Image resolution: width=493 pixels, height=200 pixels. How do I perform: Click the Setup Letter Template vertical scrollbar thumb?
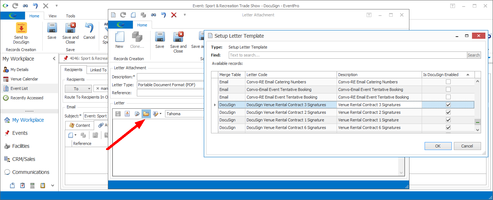coord(477,122)
